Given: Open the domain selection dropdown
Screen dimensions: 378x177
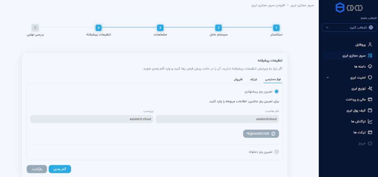Looking at the screenshot, I should pos(348,27).
